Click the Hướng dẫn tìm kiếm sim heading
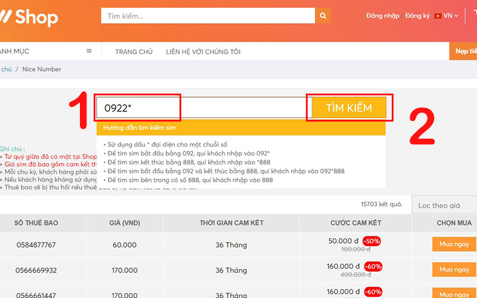The width and height of the screenshot is (477, 298). [140, 128]
